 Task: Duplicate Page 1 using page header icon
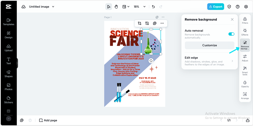pos(157,17)
